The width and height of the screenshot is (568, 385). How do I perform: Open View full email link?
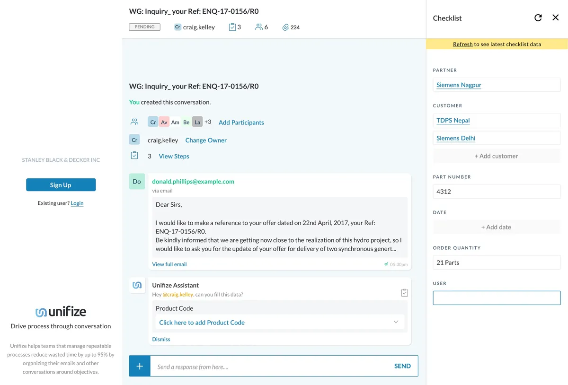pyautogui.click(x=169, y=264)
